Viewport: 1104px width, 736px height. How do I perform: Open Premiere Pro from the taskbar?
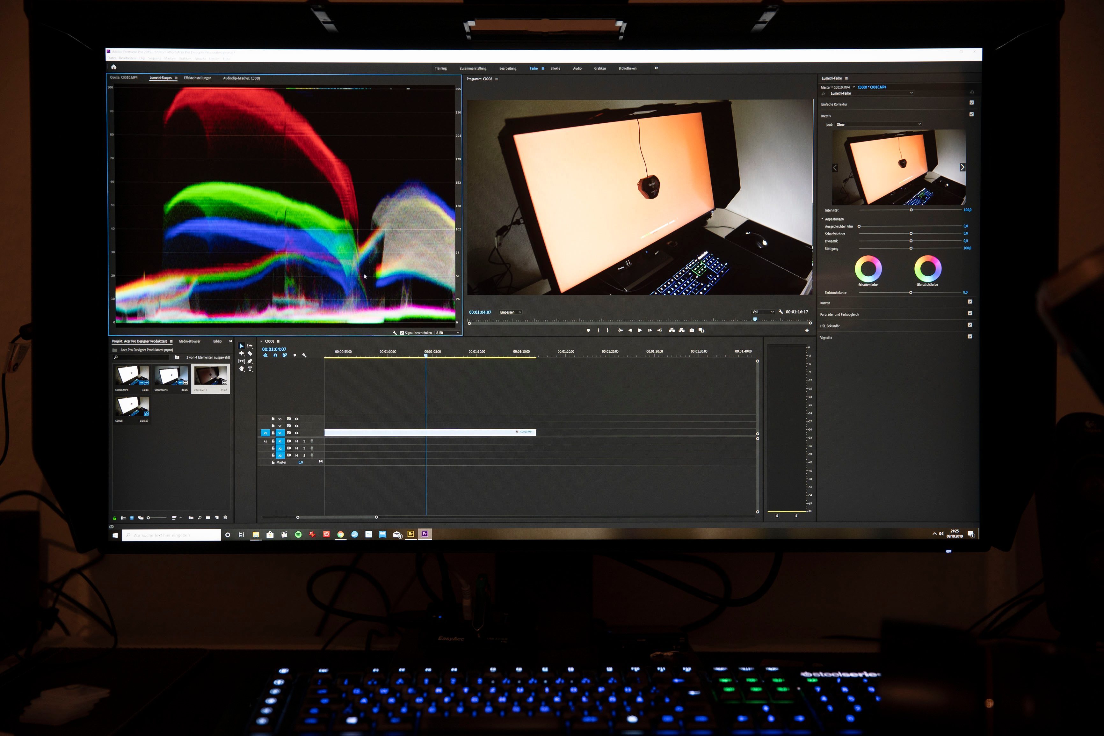425,534
